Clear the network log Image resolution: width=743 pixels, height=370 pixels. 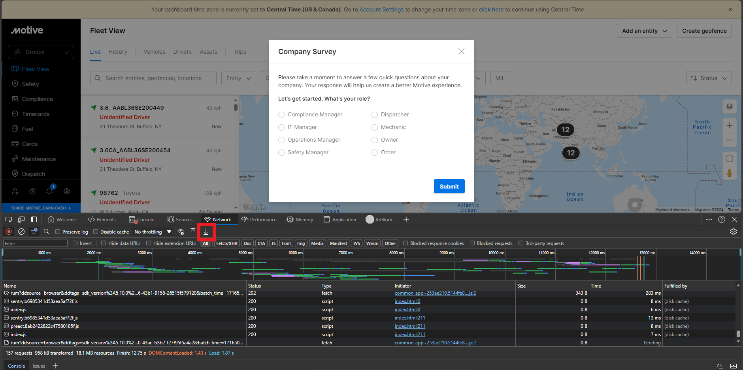pos(21,232)
